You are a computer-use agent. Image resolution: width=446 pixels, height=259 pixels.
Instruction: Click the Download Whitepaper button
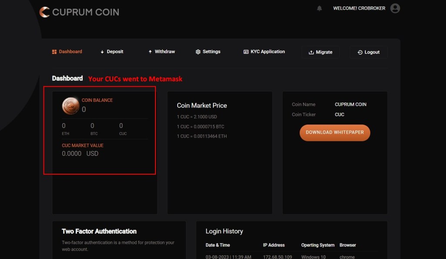click(334, 132)
